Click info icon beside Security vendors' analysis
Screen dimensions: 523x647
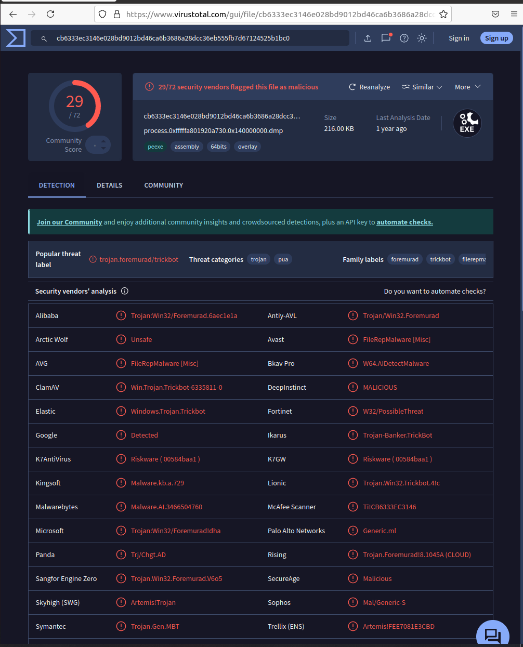point(125,291)
